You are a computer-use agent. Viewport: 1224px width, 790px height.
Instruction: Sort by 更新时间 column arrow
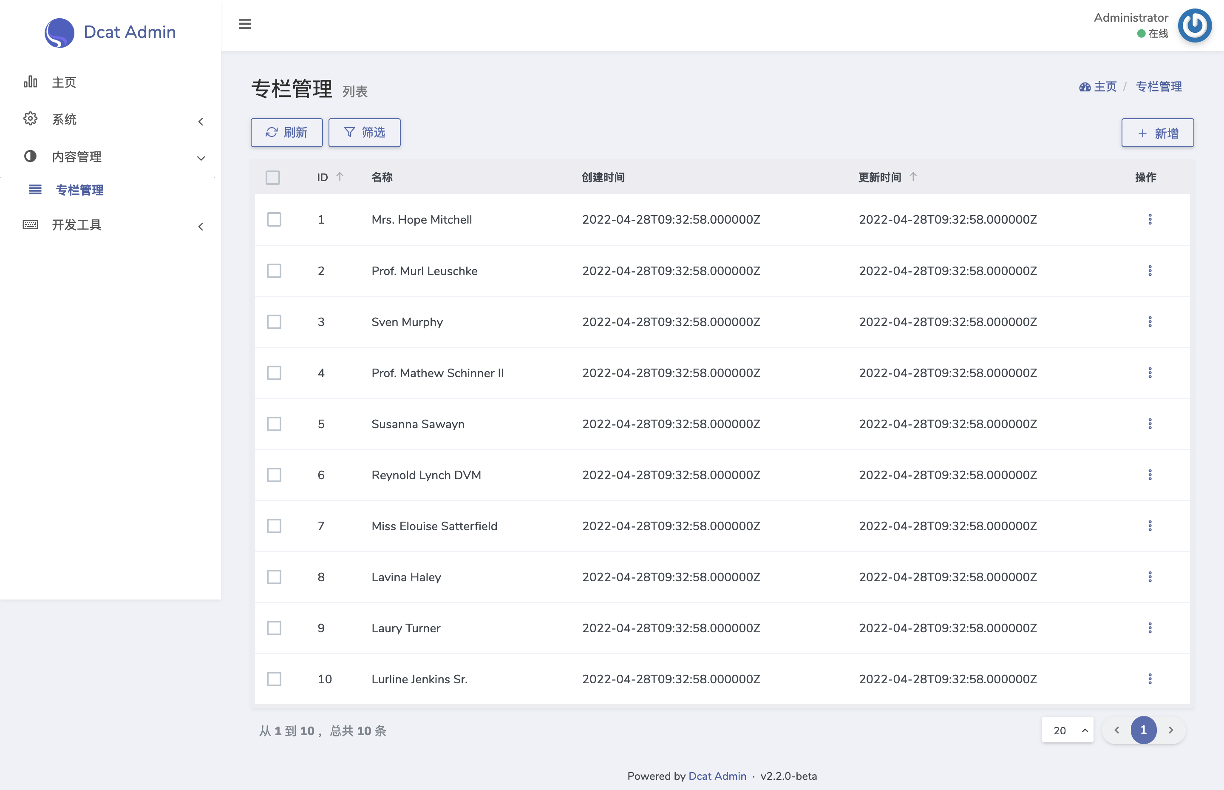[913, 177]
